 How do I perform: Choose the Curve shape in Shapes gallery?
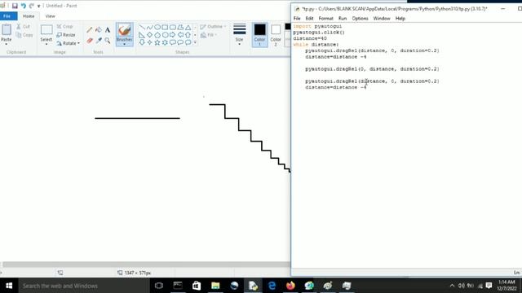[150, 27]
